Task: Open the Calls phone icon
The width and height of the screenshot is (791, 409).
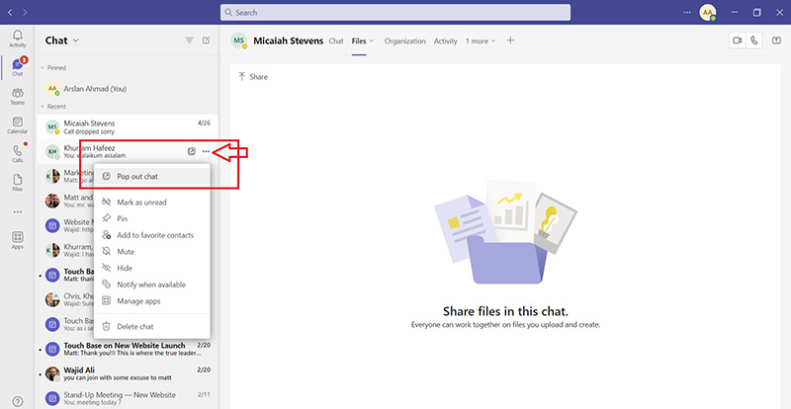Action: (x=18, y=154)
